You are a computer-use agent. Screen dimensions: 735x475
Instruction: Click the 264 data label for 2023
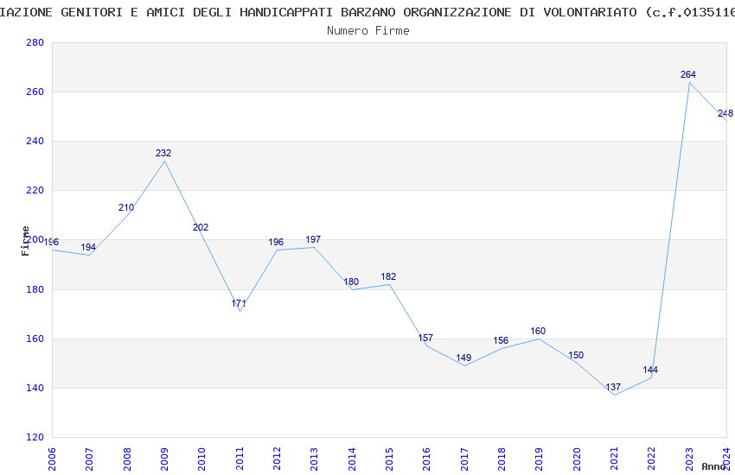(688, 74)
